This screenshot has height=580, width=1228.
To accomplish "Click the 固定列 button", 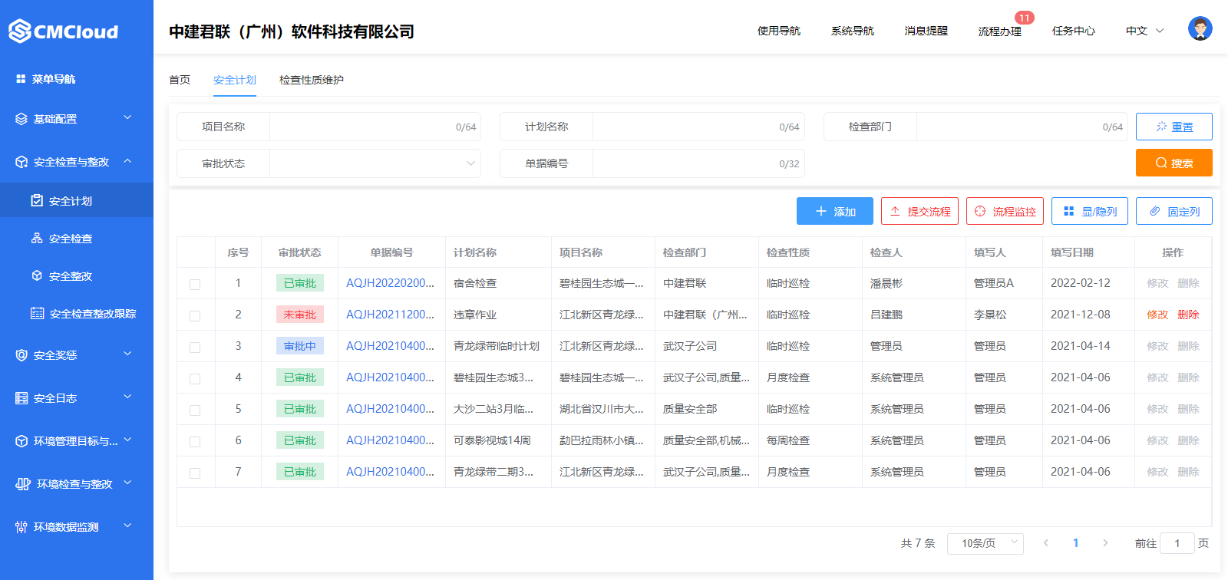I will point(1174,211).
